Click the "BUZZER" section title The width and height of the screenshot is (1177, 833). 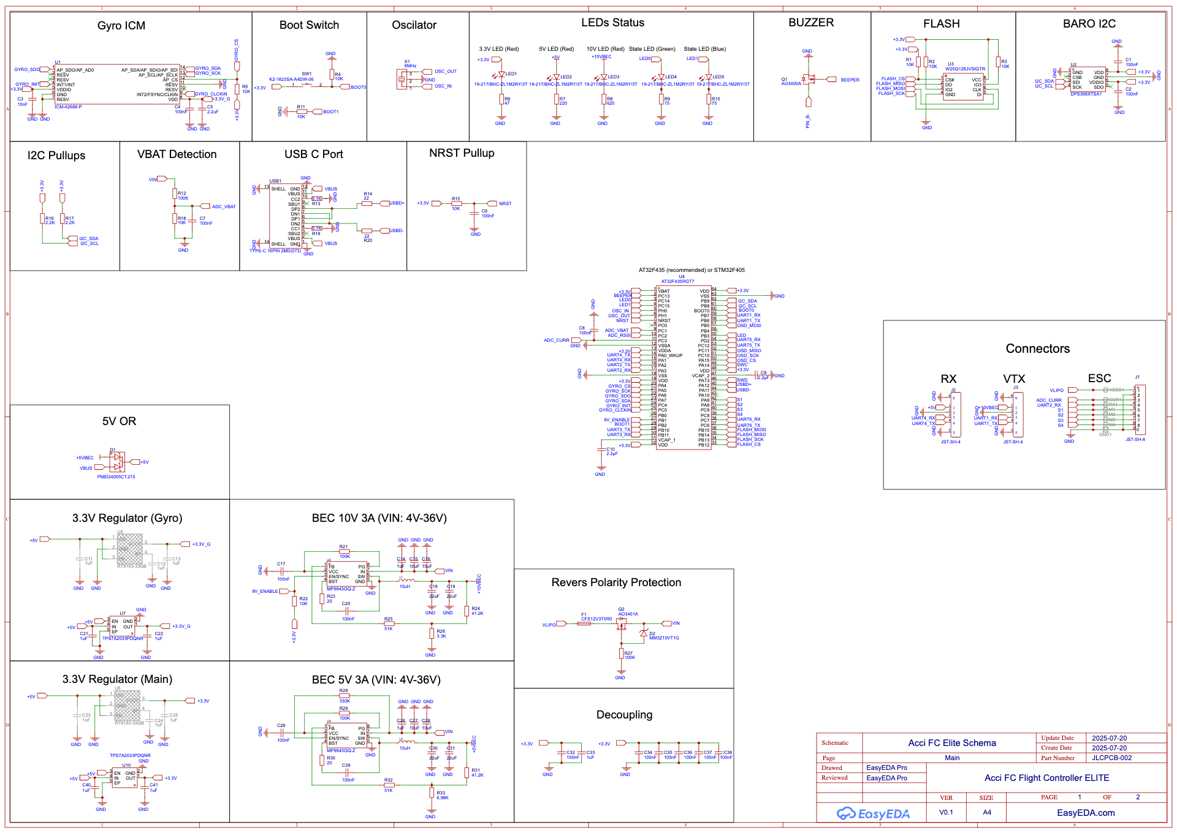click(811, 23)
